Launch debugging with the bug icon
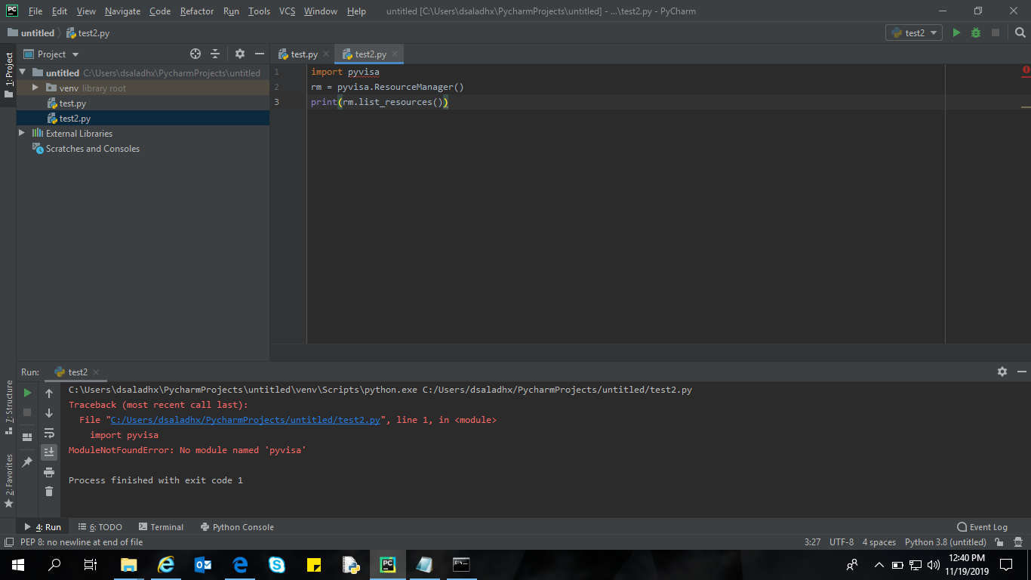Screen dimensions: 1031x580 pyautogui.click(x=974, y=32)
